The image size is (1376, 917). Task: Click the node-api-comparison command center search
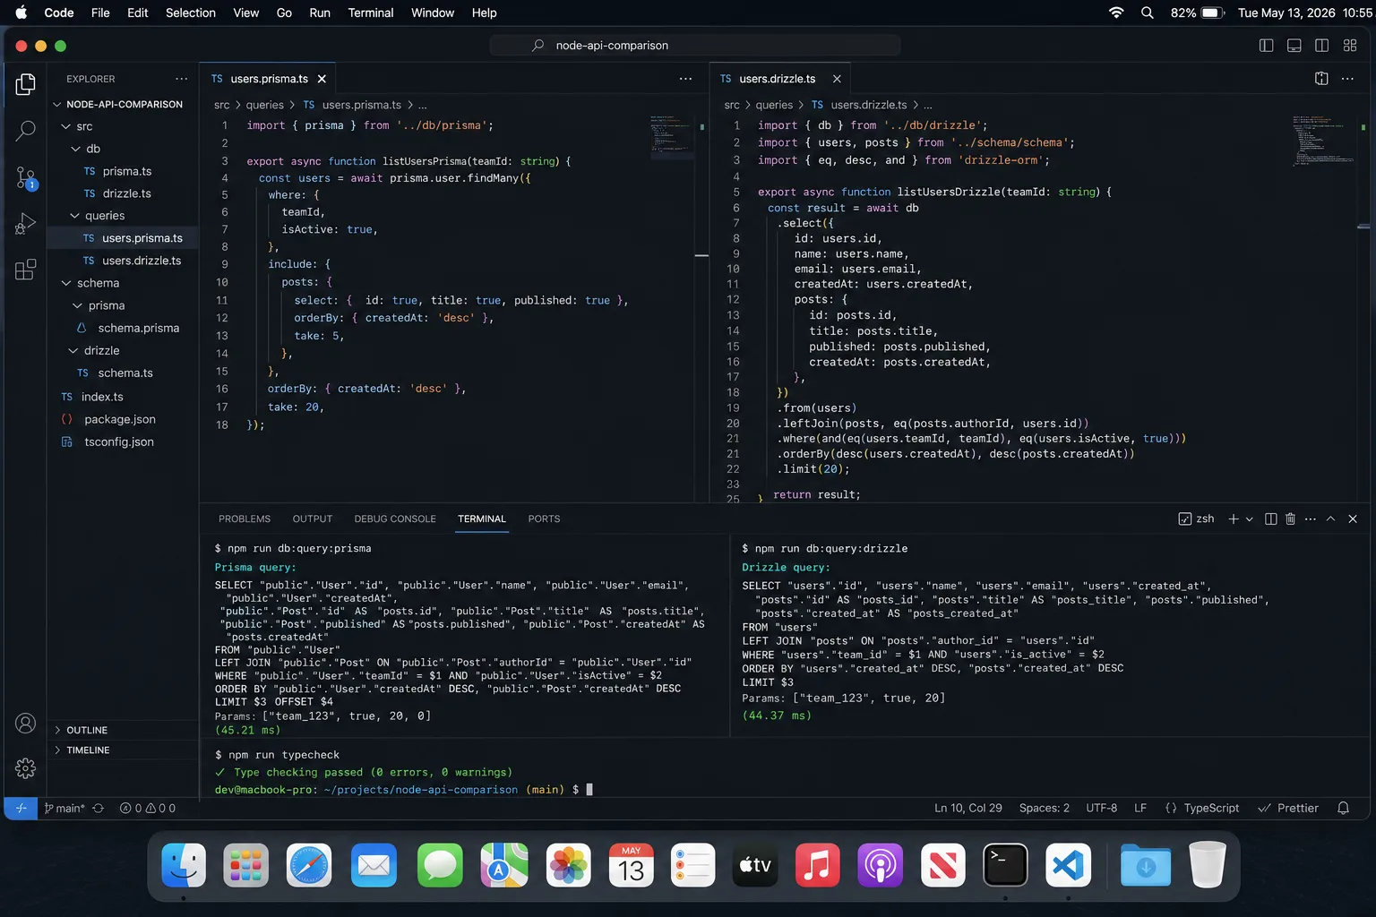coord(695,46)
